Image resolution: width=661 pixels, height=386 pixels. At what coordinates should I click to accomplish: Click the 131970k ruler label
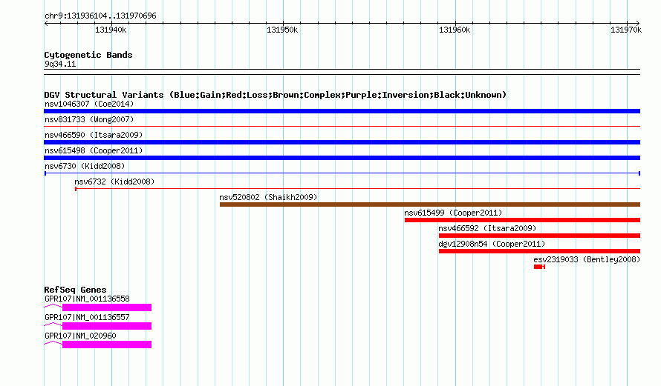[x=626, y=30]
